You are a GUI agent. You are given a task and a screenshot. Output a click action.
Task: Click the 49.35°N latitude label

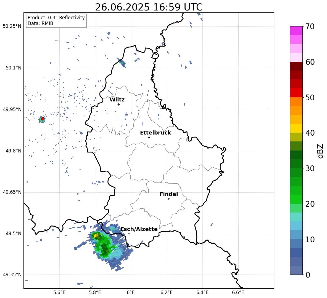(12, 275)
